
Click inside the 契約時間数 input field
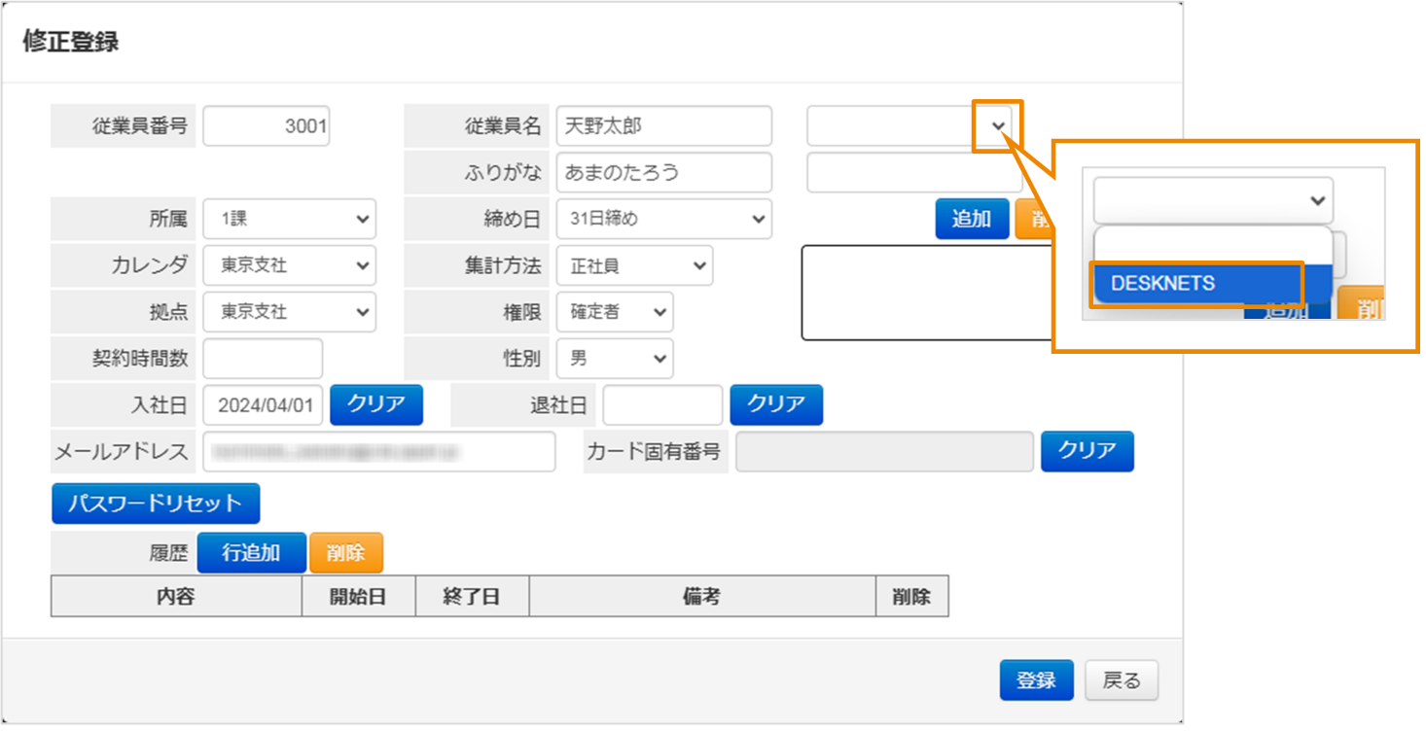[x=263, y=359]
